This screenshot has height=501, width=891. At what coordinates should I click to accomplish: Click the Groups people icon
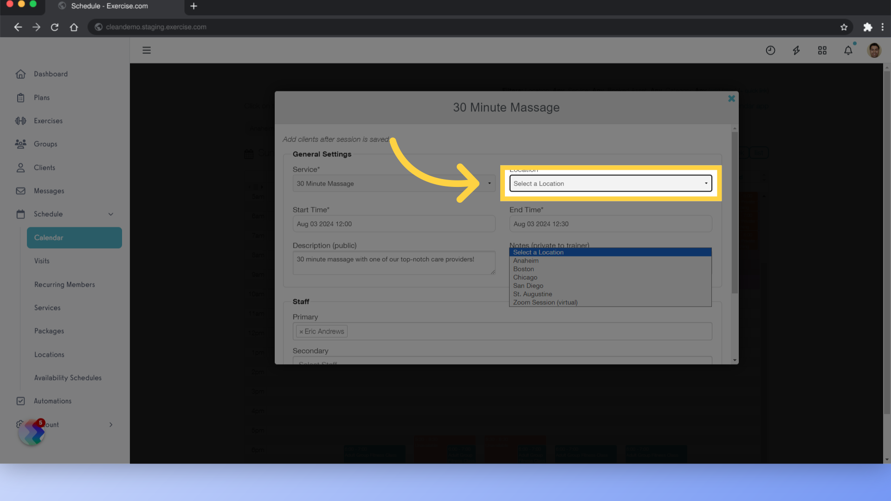20,144
